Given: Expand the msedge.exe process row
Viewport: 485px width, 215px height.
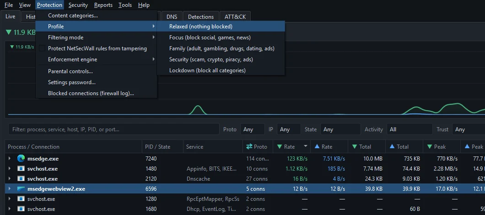Looking at the screenshot, I should click(x=10, y=159).
